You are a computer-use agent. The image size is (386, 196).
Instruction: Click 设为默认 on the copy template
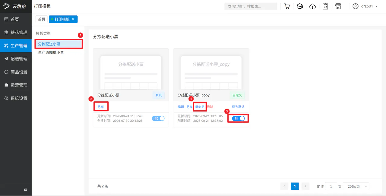238,107
